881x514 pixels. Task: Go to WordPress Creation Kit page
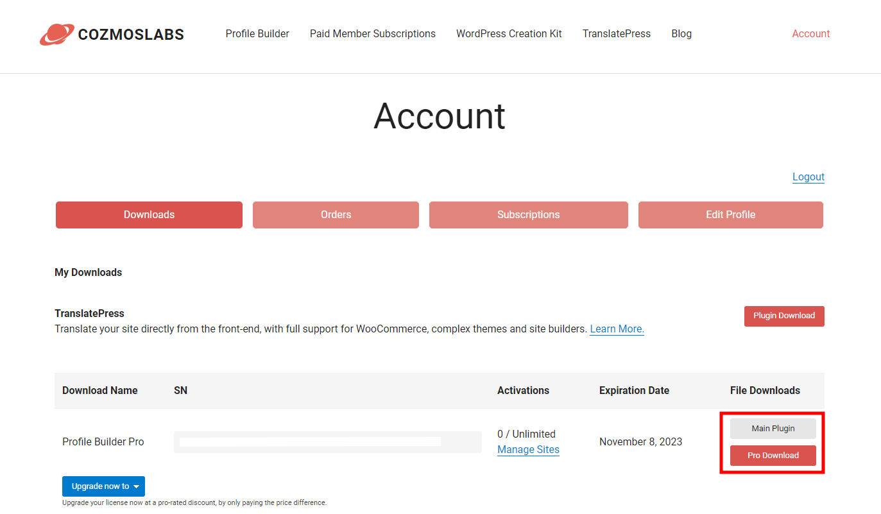point(509,33)
